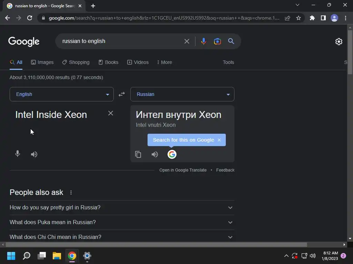Bookmark this page with the star
The height and width of the screenshot is (264, 353).
pos(298,18)
